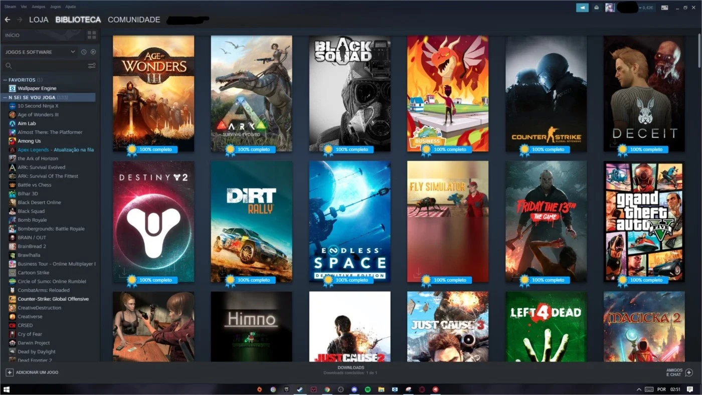Open Spotify from the taskbar
Viewport: 702px width, 395px height.
point(368,389)
